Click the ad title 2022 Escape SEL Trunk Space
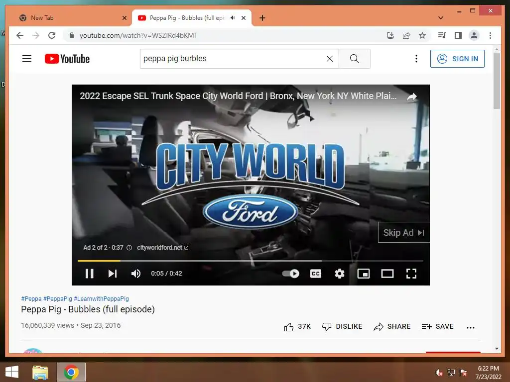The width and height of the screenshot is (510, 382). point(238,96)
